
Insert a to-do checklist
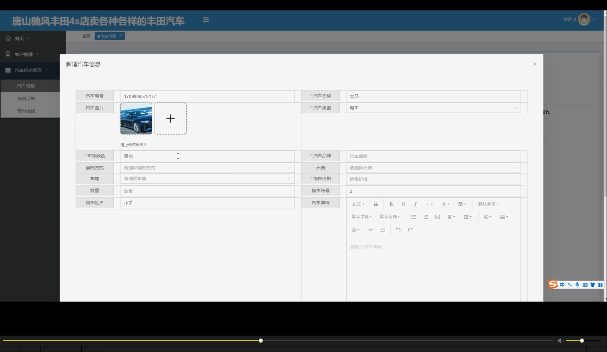438,217
